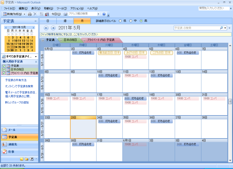Click the magnifier search icon
This screenshot has height=169, width=233.
pos(221,28)
